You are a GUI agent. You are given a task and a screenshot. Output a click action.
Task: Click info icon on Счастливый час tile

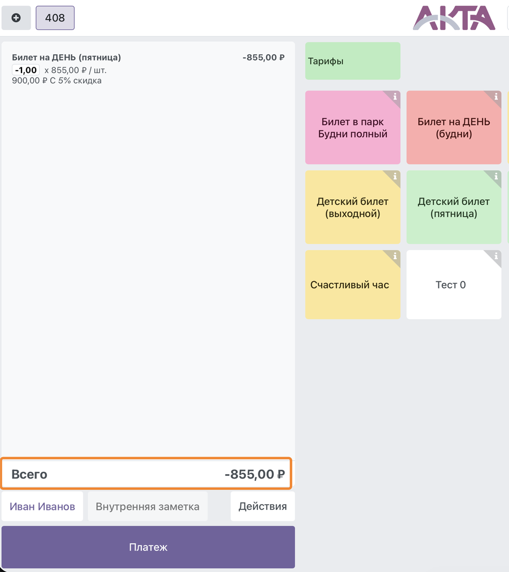[395, 256]
